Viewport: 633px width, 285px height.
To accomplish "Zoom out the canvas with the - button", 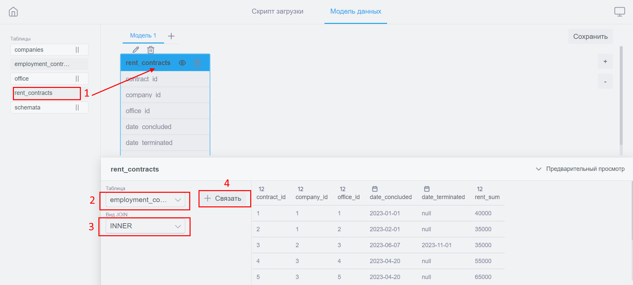I will pos(605,82).
